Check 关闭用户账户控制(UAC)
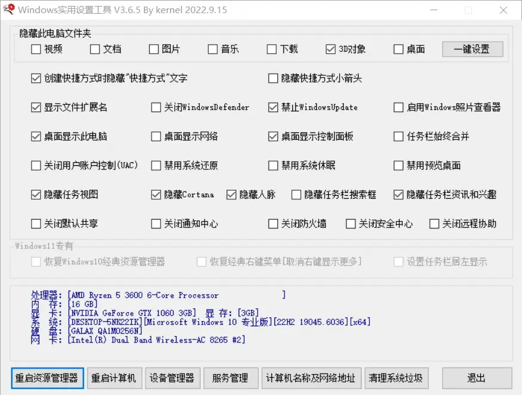 pos(36,165)
